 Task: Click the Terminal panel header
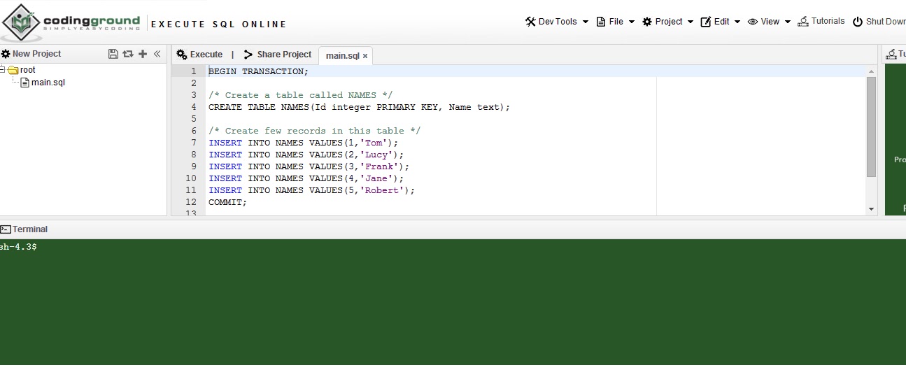(x=453, y=229)
